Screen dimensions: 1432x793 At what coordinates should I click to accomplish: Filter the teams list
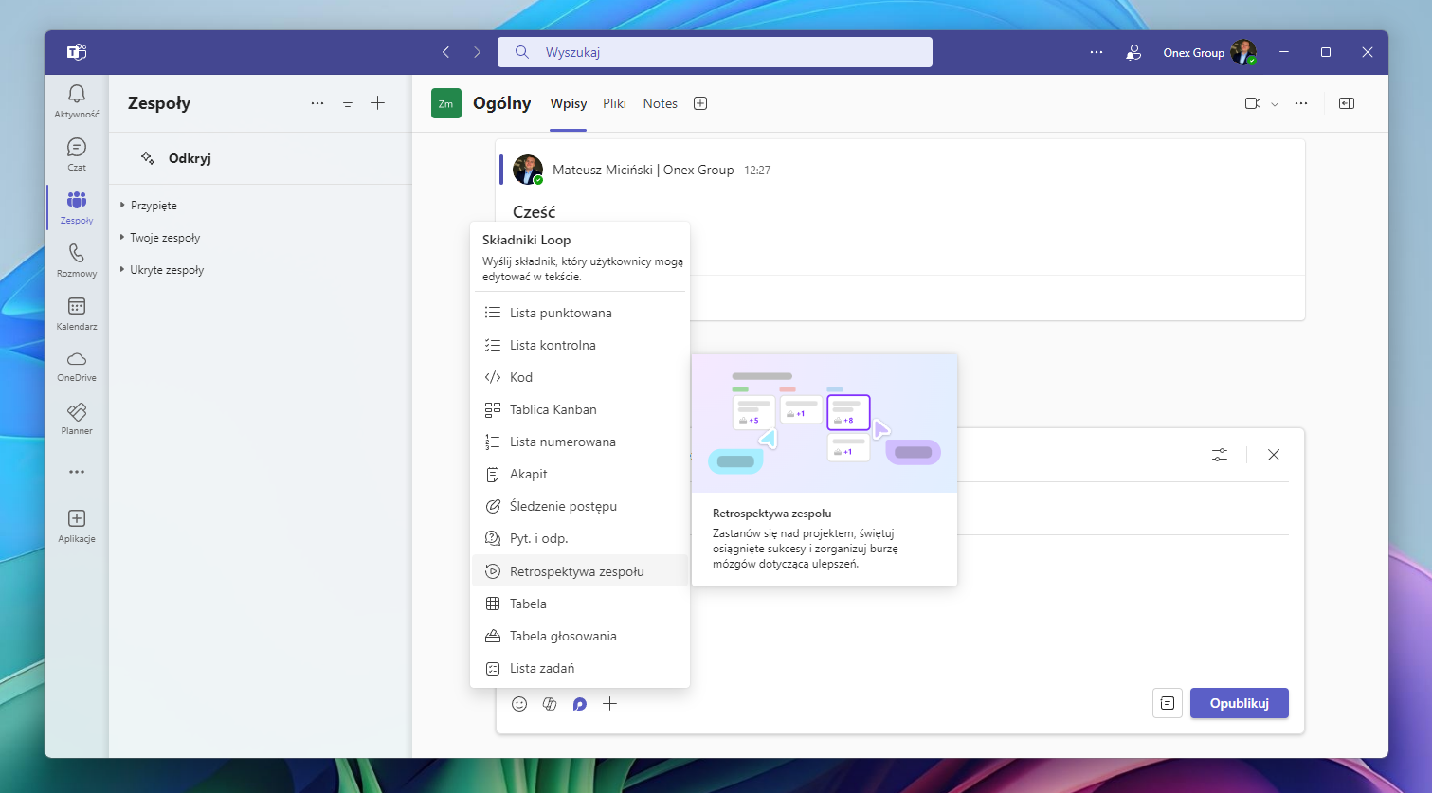tap(348, 103)
